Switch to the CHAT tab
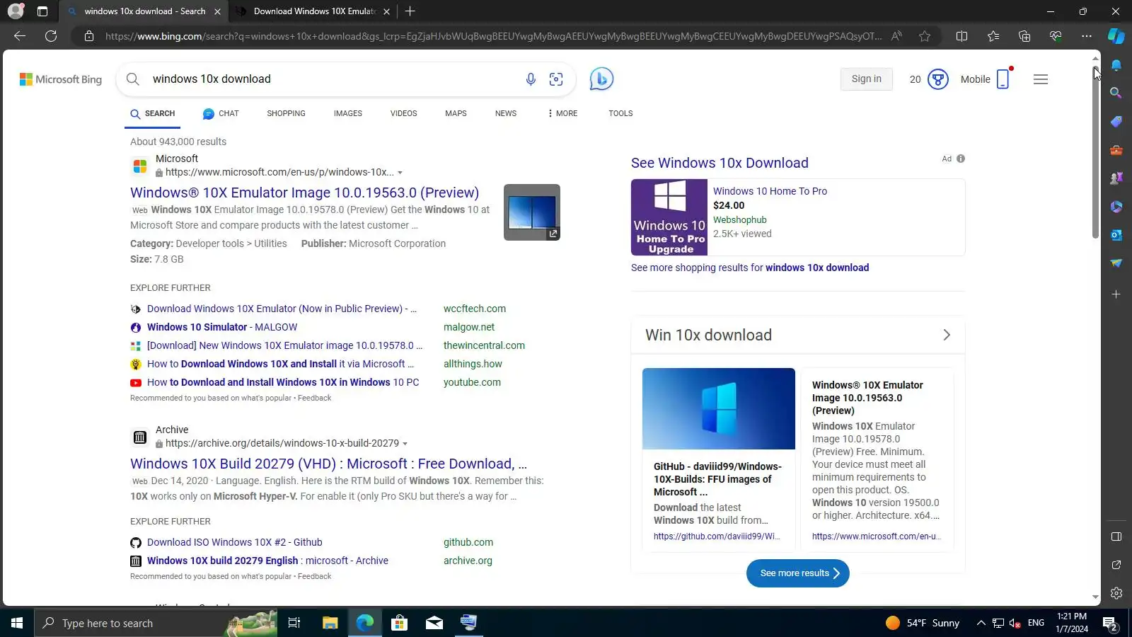 point(221,113)
